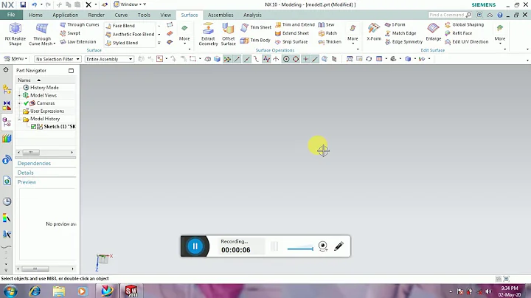Image resolution: width=531 pixels, height=298 pixels.
Task: Select the Trim Body tool
Action: coord(255,41)
